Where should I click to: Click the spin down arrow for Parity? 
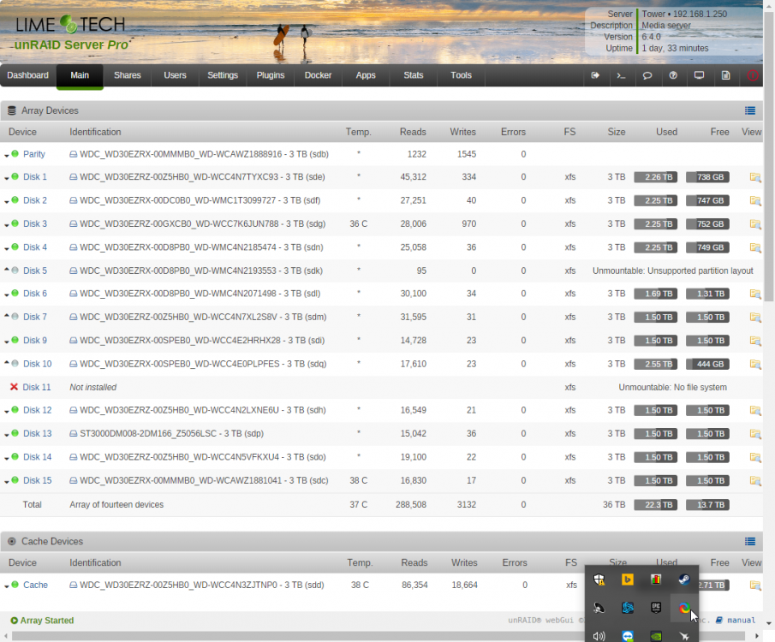coord(7,156)
